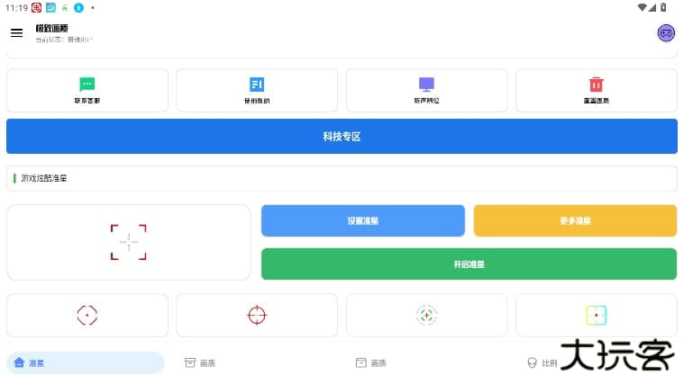
Task: Open the green chat customer service card
Action: (x=87, y=91)
